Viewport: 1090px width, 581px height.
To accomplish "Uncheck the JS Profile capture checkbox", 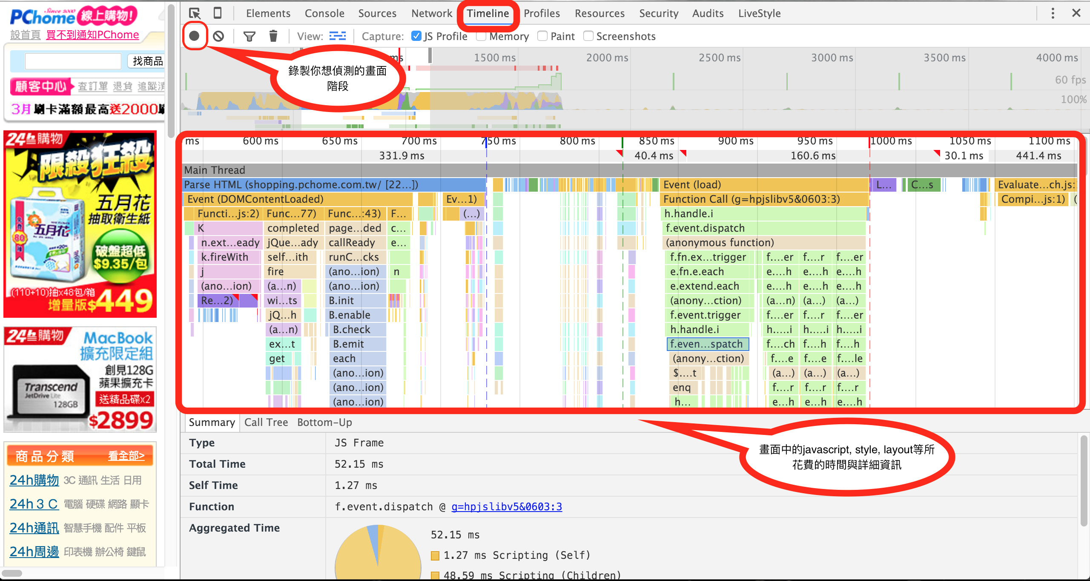I will [x=416, y=36].
